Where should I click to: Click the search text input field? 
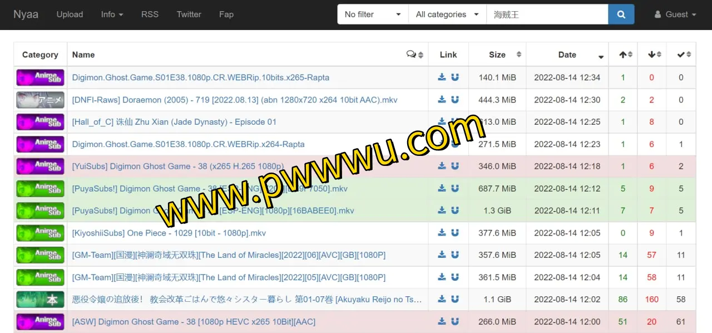pyautogui.click(x=547, y=14)
